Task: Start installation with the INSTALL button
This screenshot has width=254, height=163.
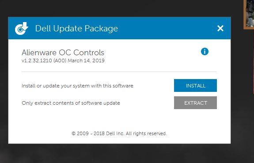Action: 195,86
